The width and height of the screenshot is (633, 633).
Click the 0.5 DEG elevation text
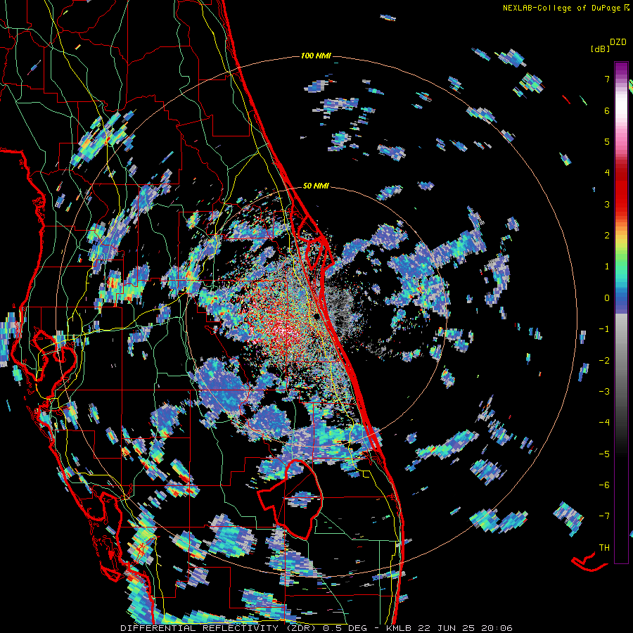click(x=345, y=628)
